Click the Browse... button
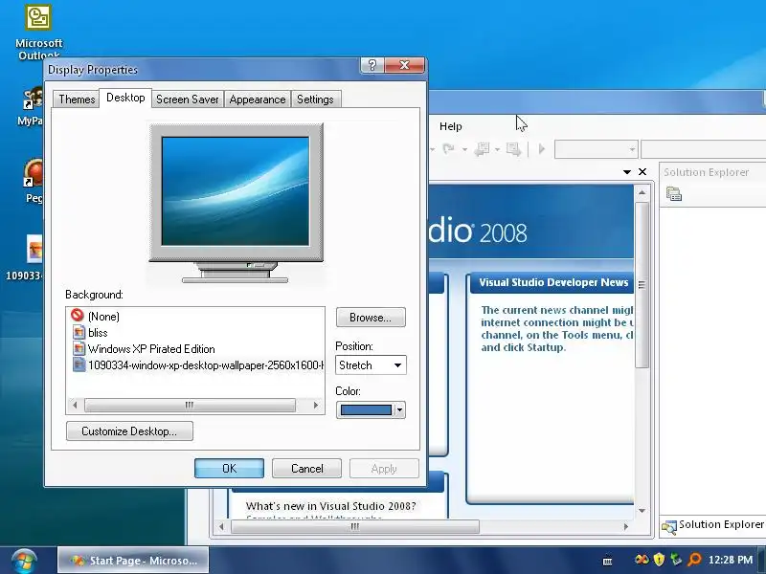766x574 pixels. [x=371, y=318]
